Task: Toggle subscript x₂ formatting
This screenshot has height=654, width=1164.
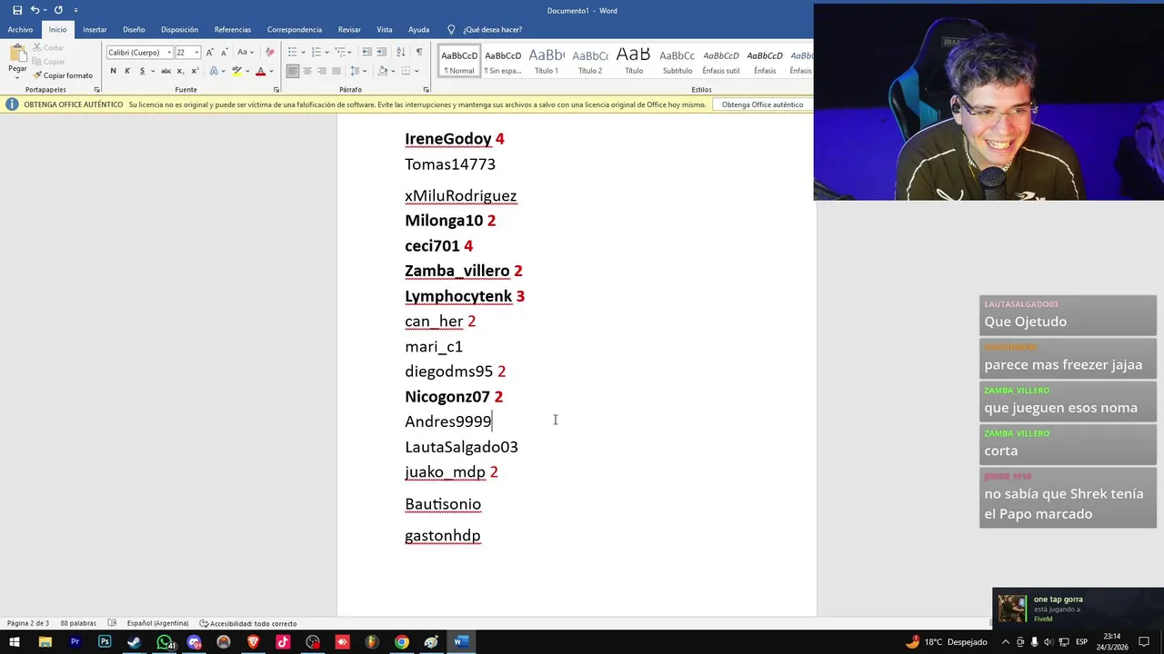Action: [x=180, y=71]
